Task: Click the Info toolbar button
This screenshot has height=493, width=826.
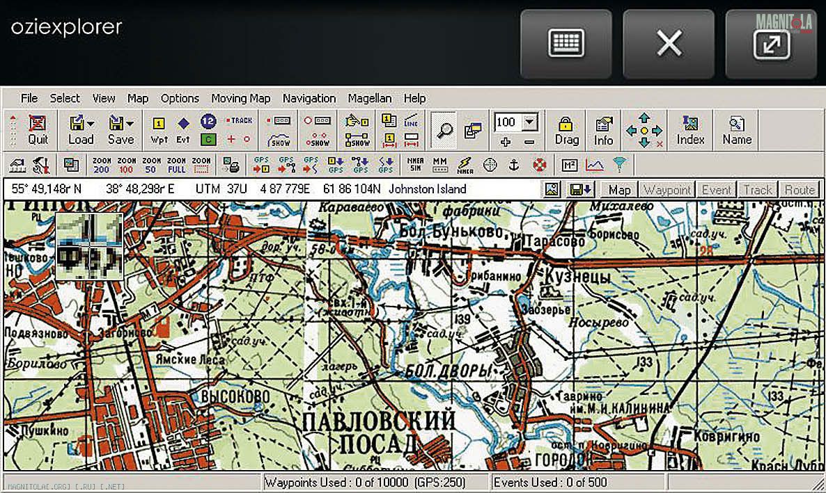Action: click(x=603, y=130)
